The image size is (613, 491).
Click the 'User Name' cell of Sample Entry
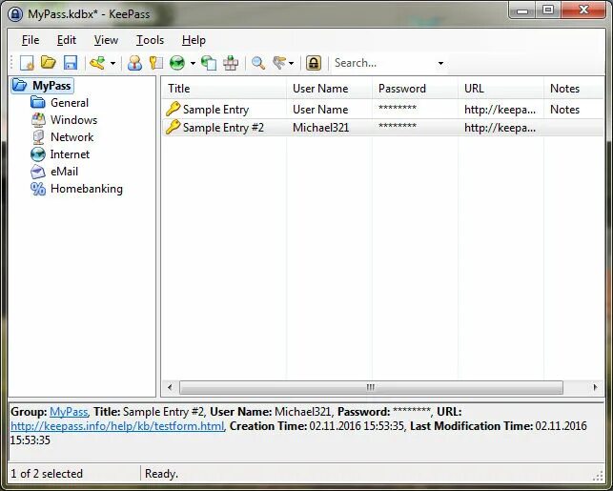[x=320, y=110]
